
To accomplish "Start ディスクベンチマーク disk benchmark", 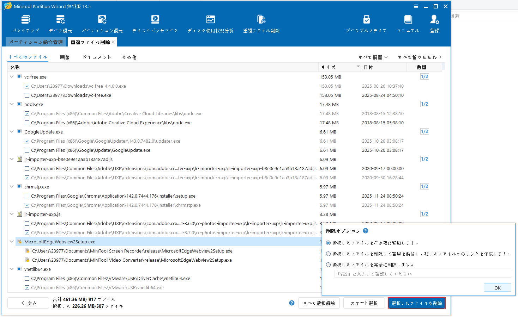I will coord(155,23).
